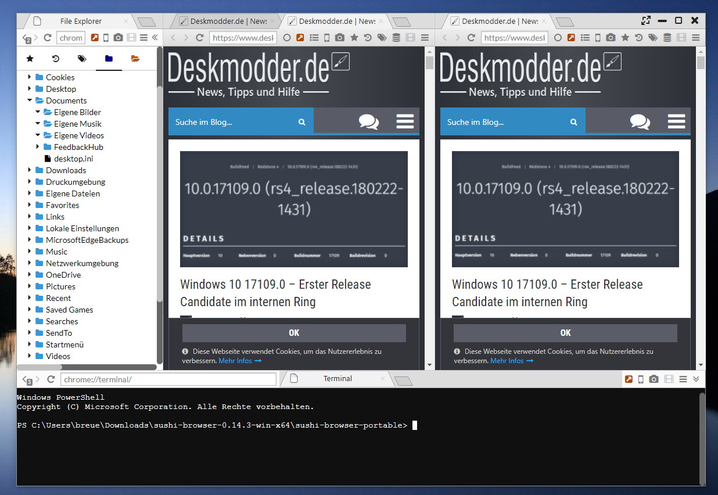Open the middle panel's hamburger menu
The image size is (718, 495).
pos(425,38)
